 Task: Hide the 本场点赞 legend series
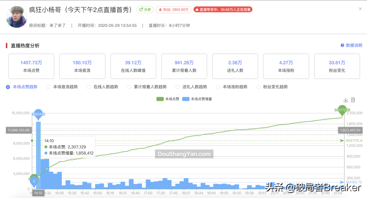click(168, 99)
